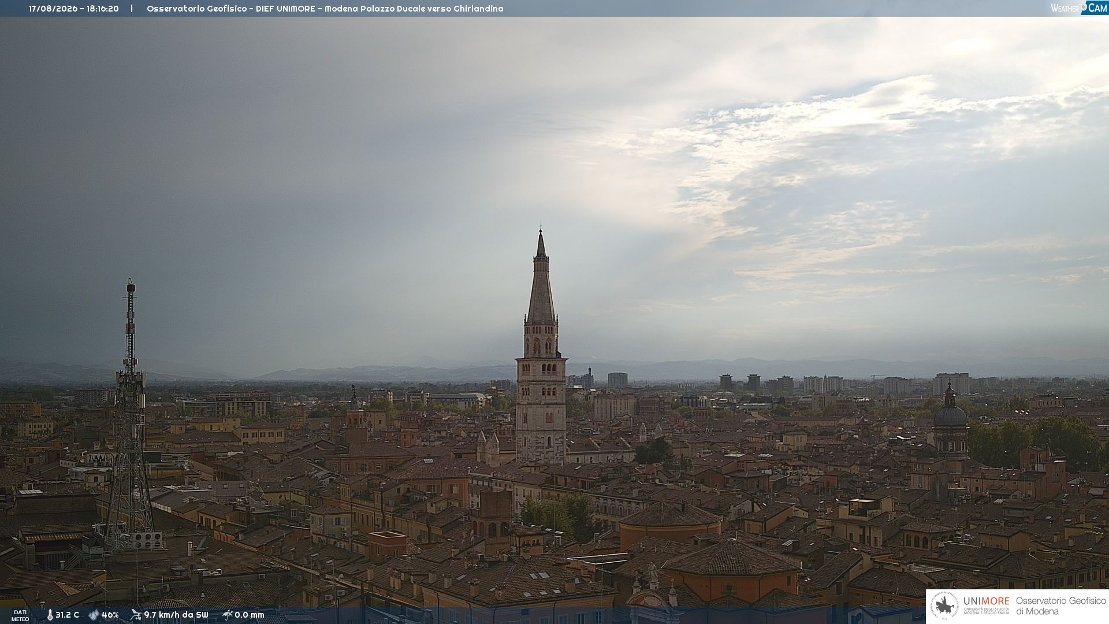Click the 46% humidity value

click(x=110, y=615)
